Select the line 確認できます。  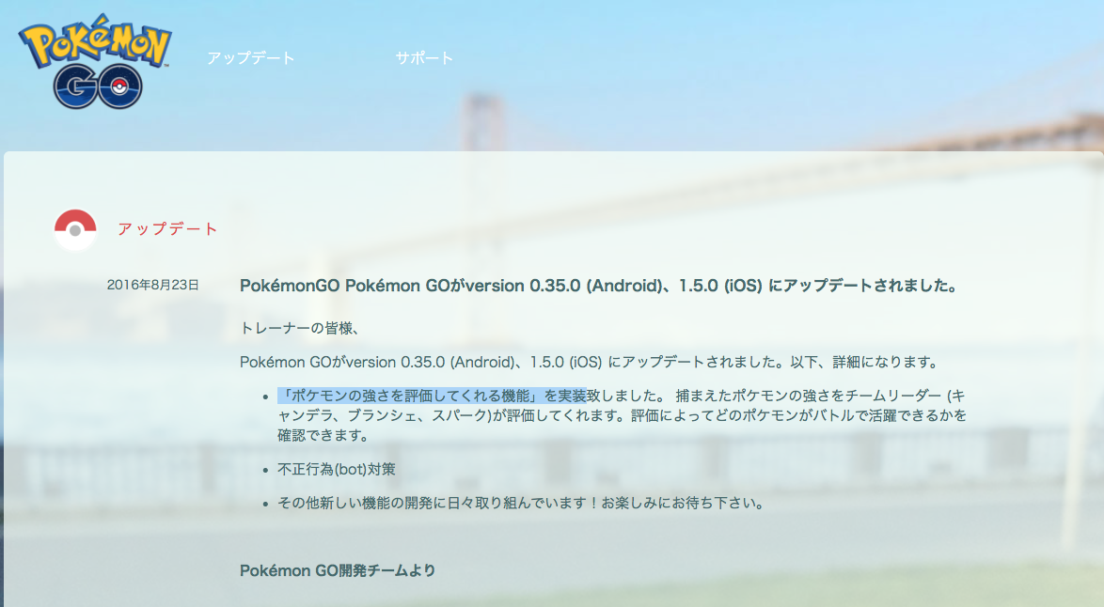pos(323,435)
